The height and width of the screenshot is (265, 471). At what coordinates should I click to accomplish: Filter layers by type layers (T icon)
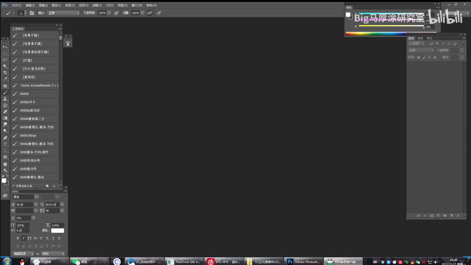443,43
